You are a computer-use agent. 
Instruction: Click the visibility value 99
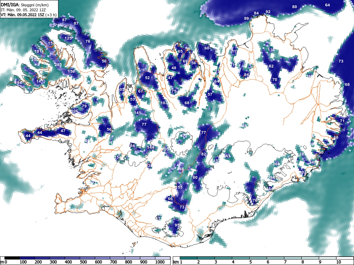(246, 18)
